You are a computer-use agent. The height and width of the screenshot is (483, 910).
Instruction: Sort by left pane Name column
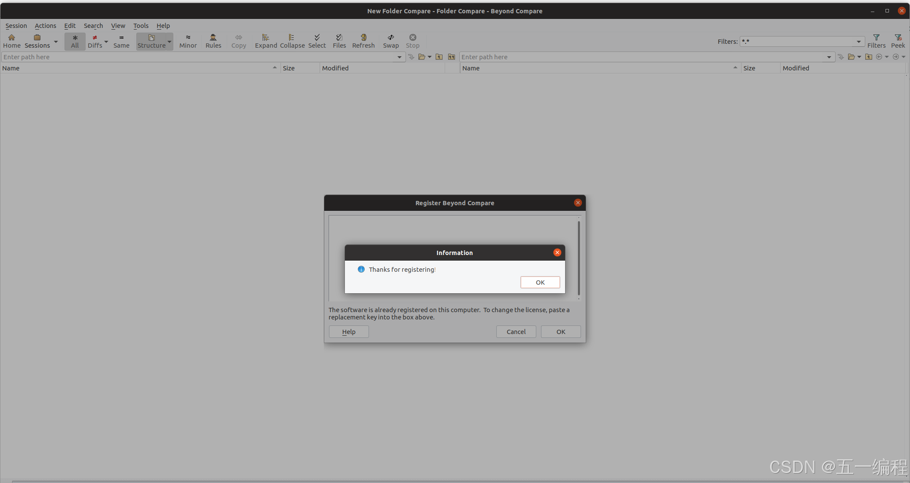(x=140, y=68)
